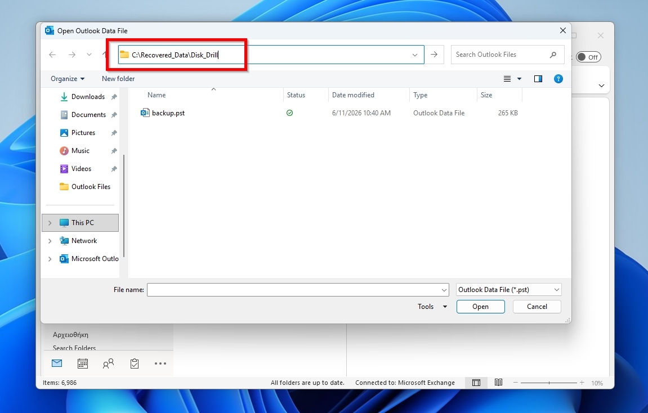Select Pictures in navigation pane
Viewport: 648px width, 413px height.
(x=83, y=133)
